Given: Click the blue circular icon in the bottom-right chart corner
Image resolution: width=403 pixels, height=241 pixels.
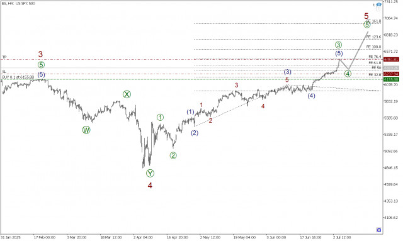Looking at the screenshot, I should point(378,230).
